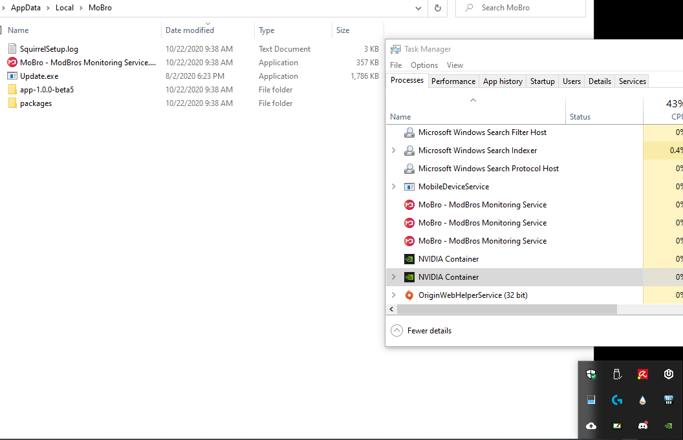Screen dimensions: 683x440
Task: Expand the chevron between Local and MoBro
Action: click(x=81, y=8)
